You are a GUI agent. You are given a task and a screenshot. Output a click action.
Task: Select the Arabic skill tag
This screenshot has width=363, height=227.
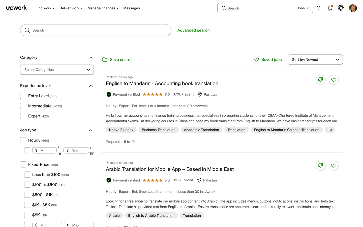click(114, 216)
